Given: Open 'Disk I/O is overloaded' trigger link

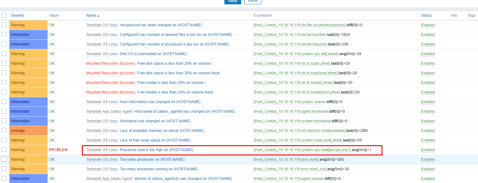Looking at the screenshot, I should point(153,54).
